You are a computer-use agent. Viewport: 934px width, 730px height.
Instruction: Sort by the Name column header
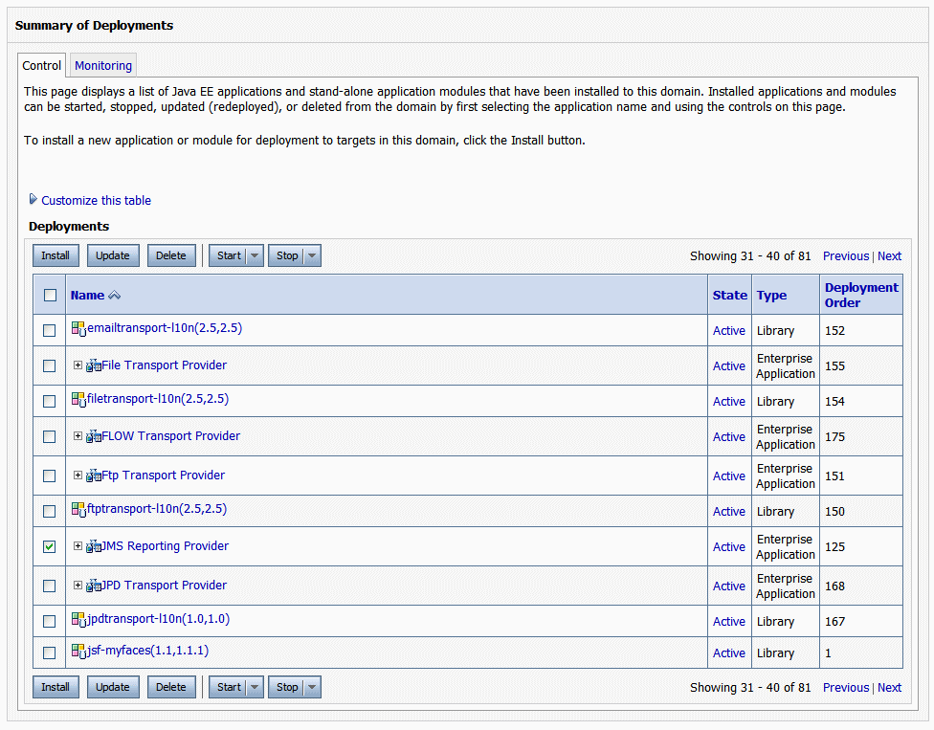pos(88,296)
